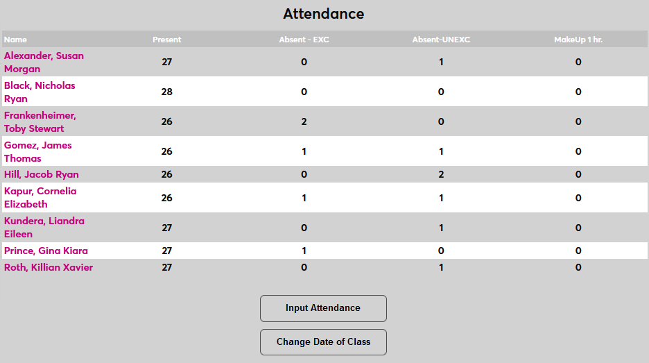Click the Attendance page heading

(323, 14)
